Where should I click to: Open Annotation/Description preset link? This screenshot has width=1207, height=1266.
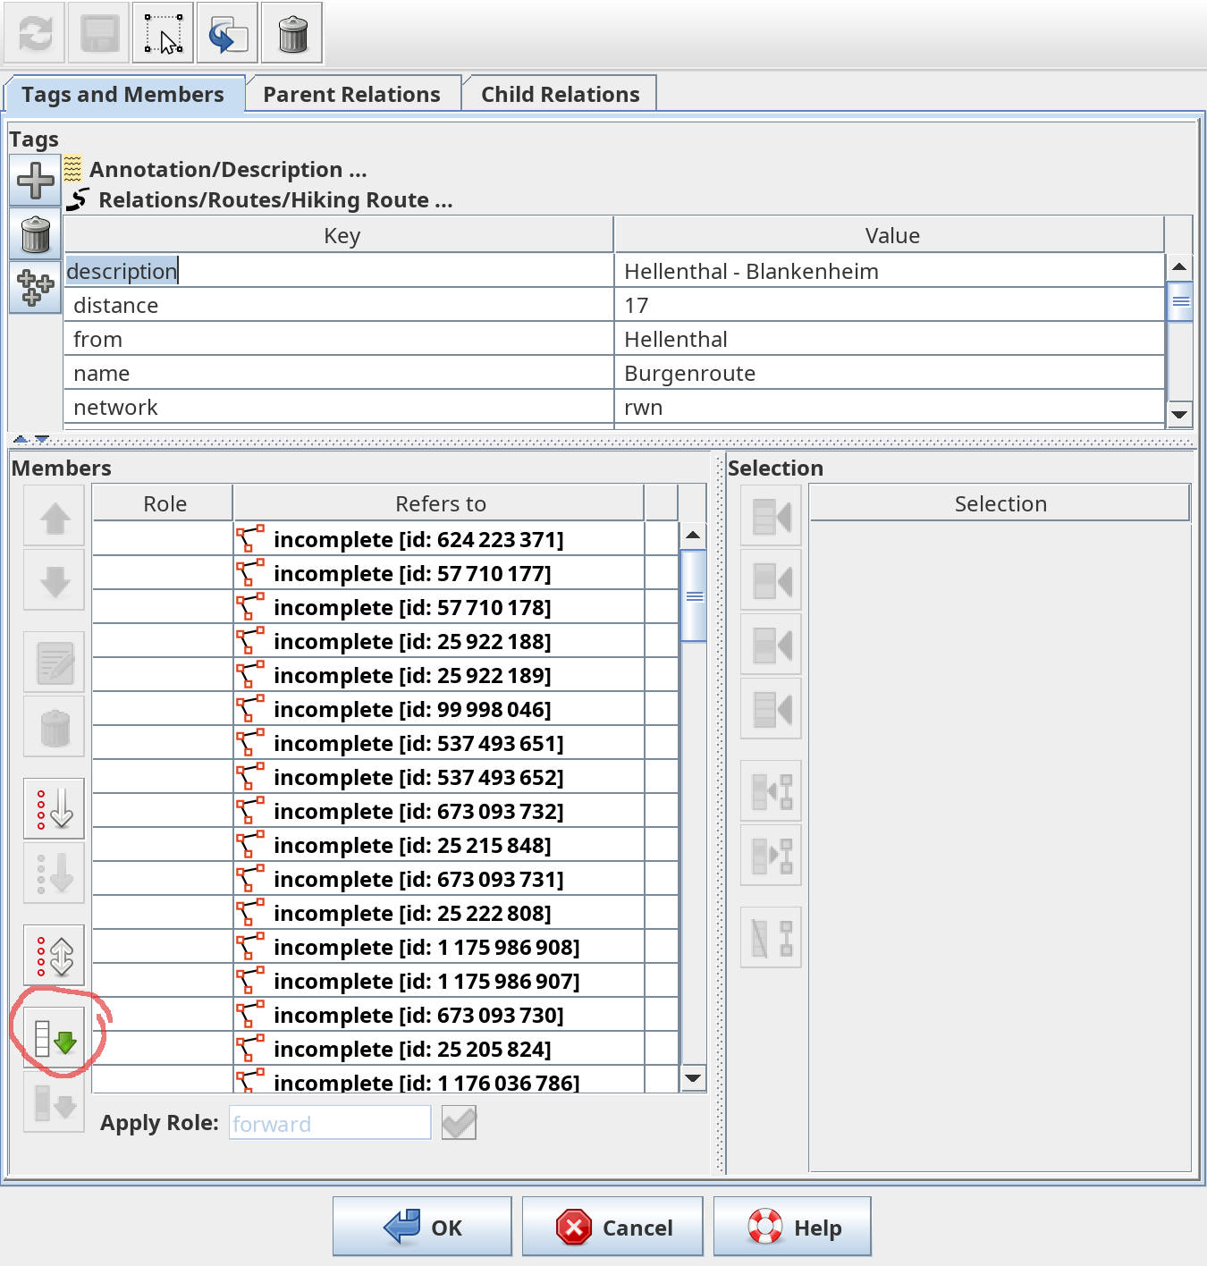(228, 170)
